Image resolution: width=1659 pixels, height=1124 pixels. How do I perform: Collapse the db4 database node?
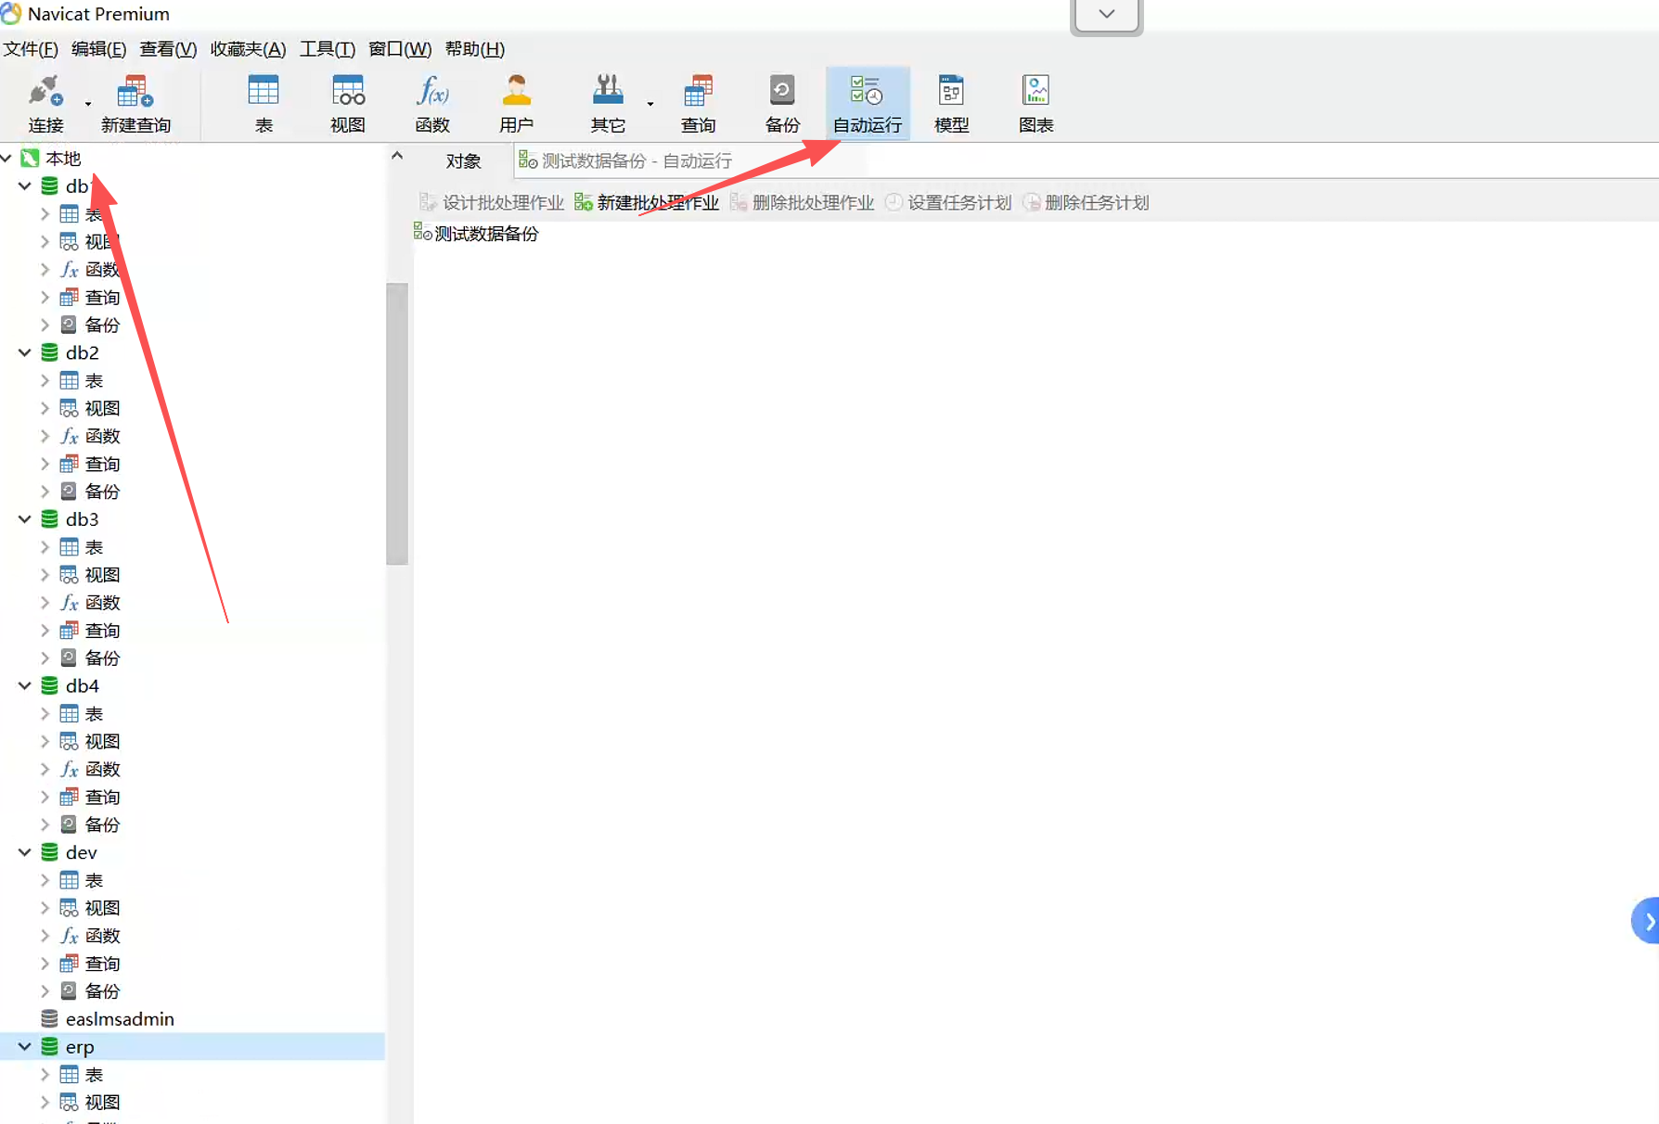(25, 685)
